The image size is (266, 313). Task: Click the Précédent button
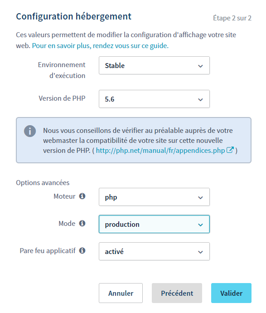point(177,293)
